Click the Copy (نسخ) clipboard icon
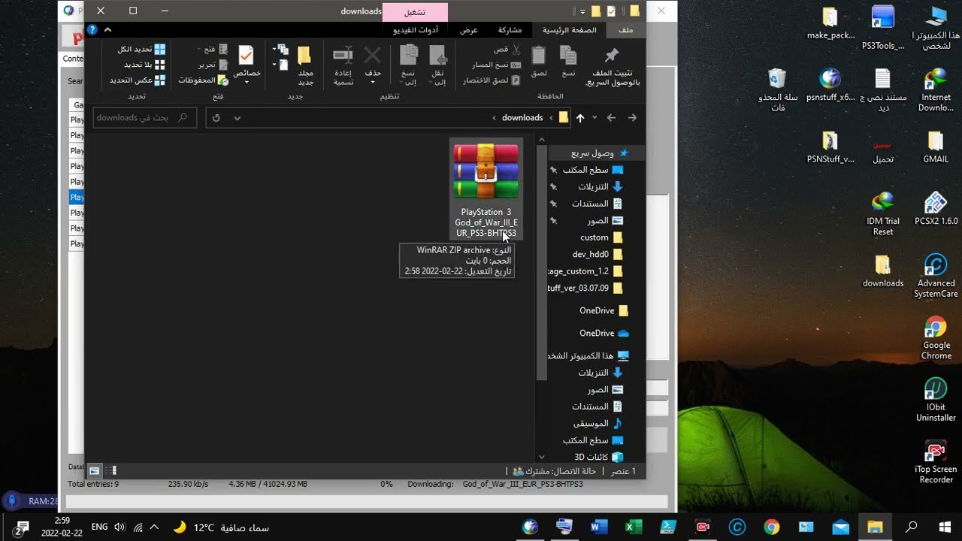Viewport: 962px width, 541px height. pyautogui.click(x=568, y=55)
